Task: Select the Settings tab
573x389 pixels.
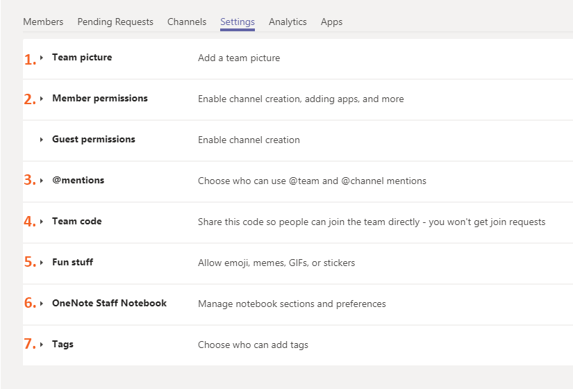Action: click(x=238, y=22)
